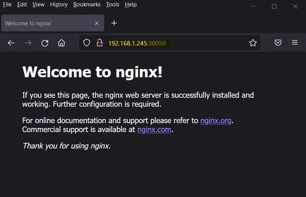Expand the History menu

[x=59, y=4]
